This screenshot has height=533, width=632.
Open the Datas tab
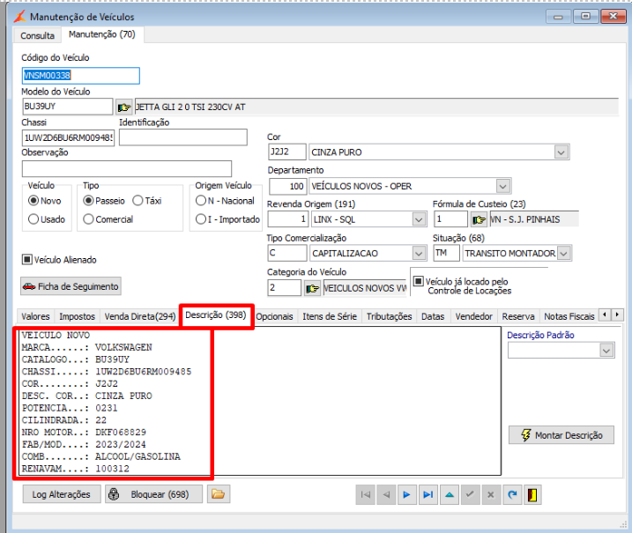(x=433, y=316)
